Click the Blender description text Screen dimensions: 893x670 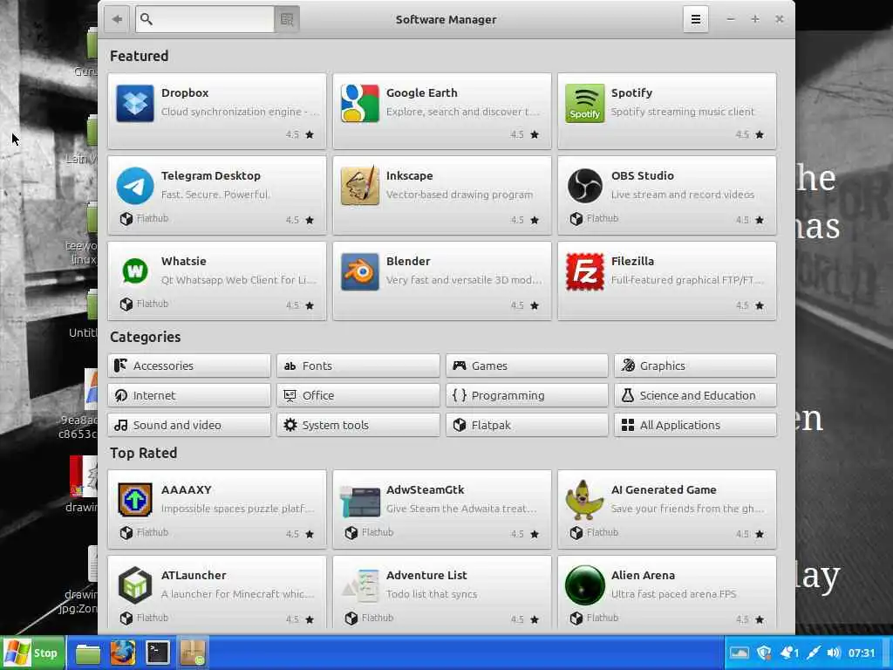(464, 280)
